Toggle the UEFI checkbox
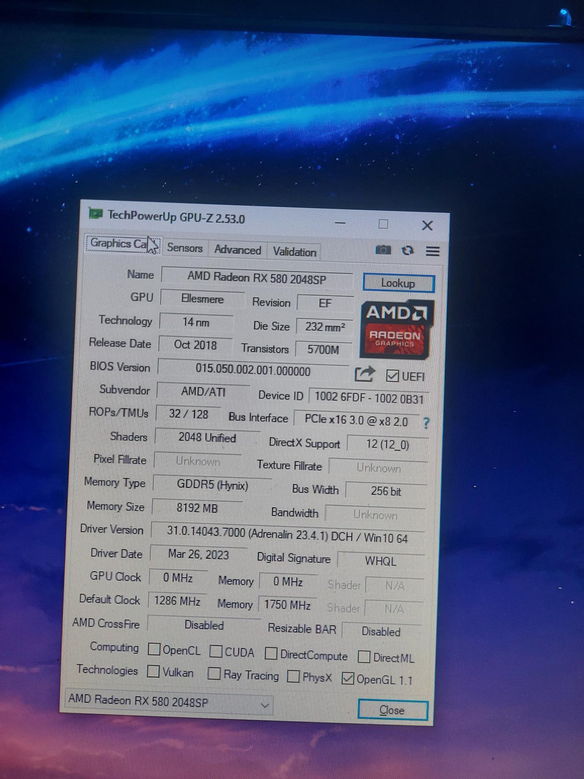The image size is (584, 779). (392, 376)
